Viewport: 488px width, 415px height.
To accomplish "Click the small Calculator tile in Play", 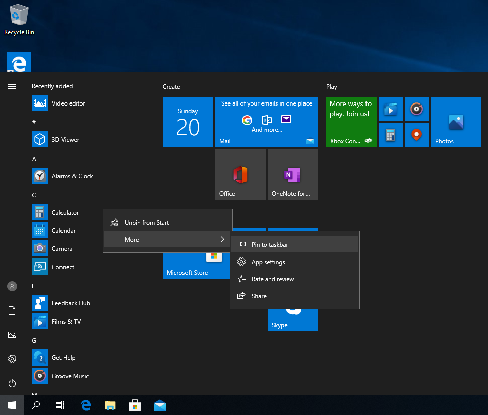I will 391,135.
